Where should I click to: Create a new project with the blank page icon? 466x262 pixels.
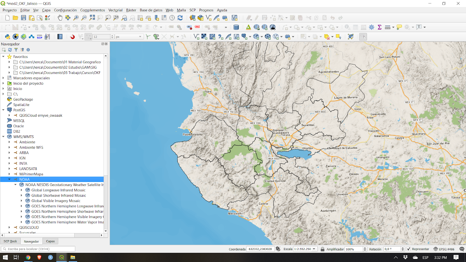point(8,18)
